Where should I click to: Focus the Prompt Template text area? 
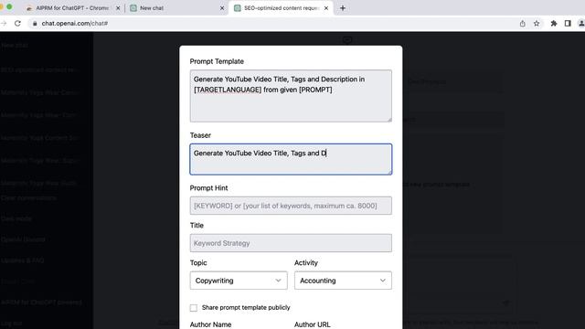point(291,96)
